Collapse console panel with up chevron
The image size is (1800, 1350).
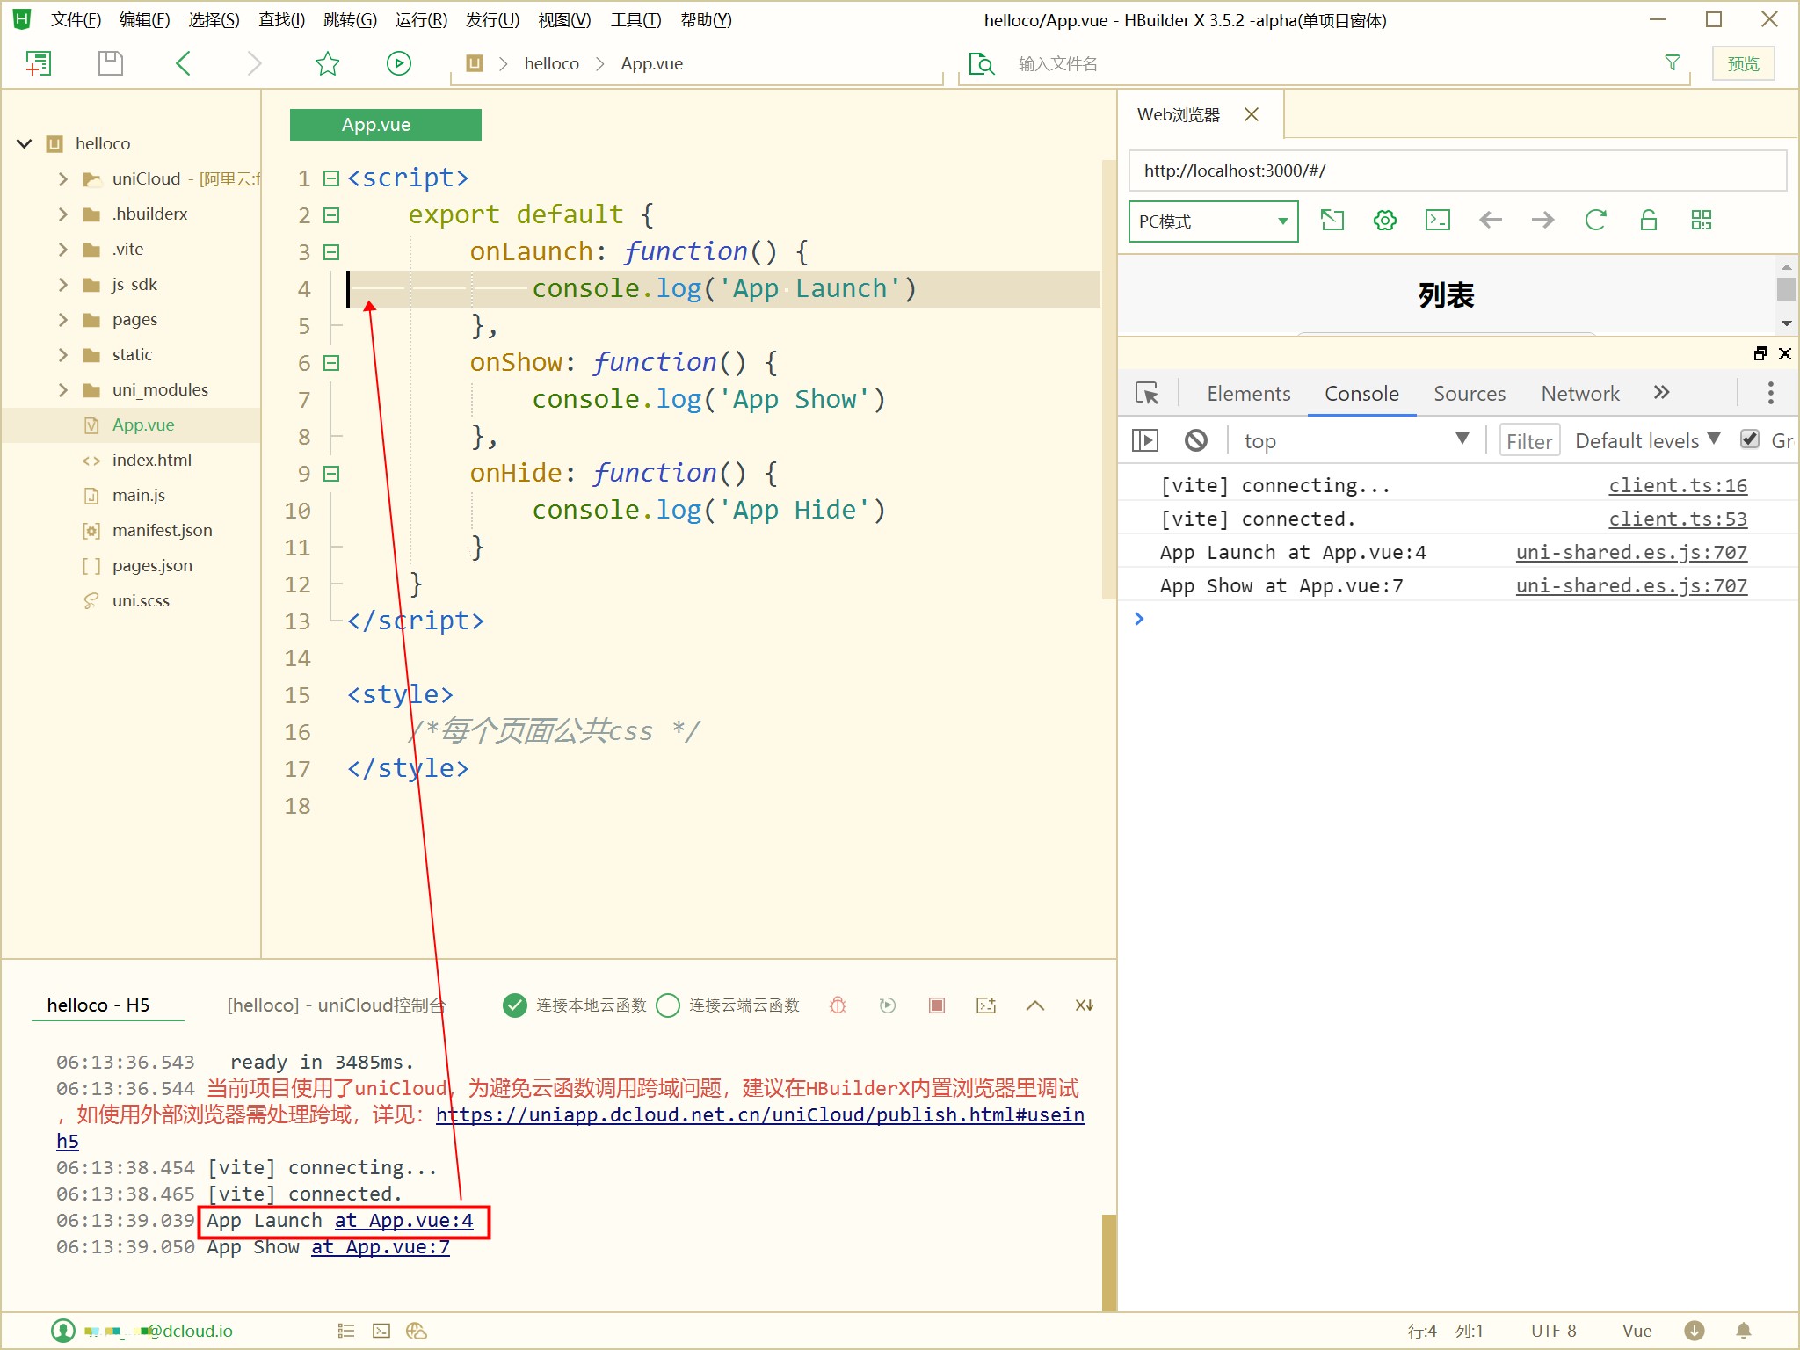1035,1005
